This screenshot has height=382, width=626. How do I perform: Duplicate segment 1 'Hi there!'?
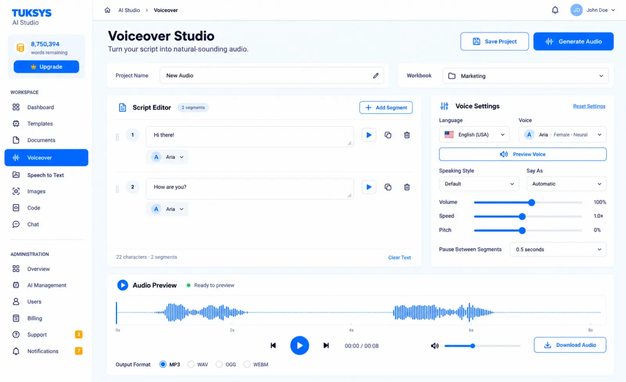tap(388, 135)
